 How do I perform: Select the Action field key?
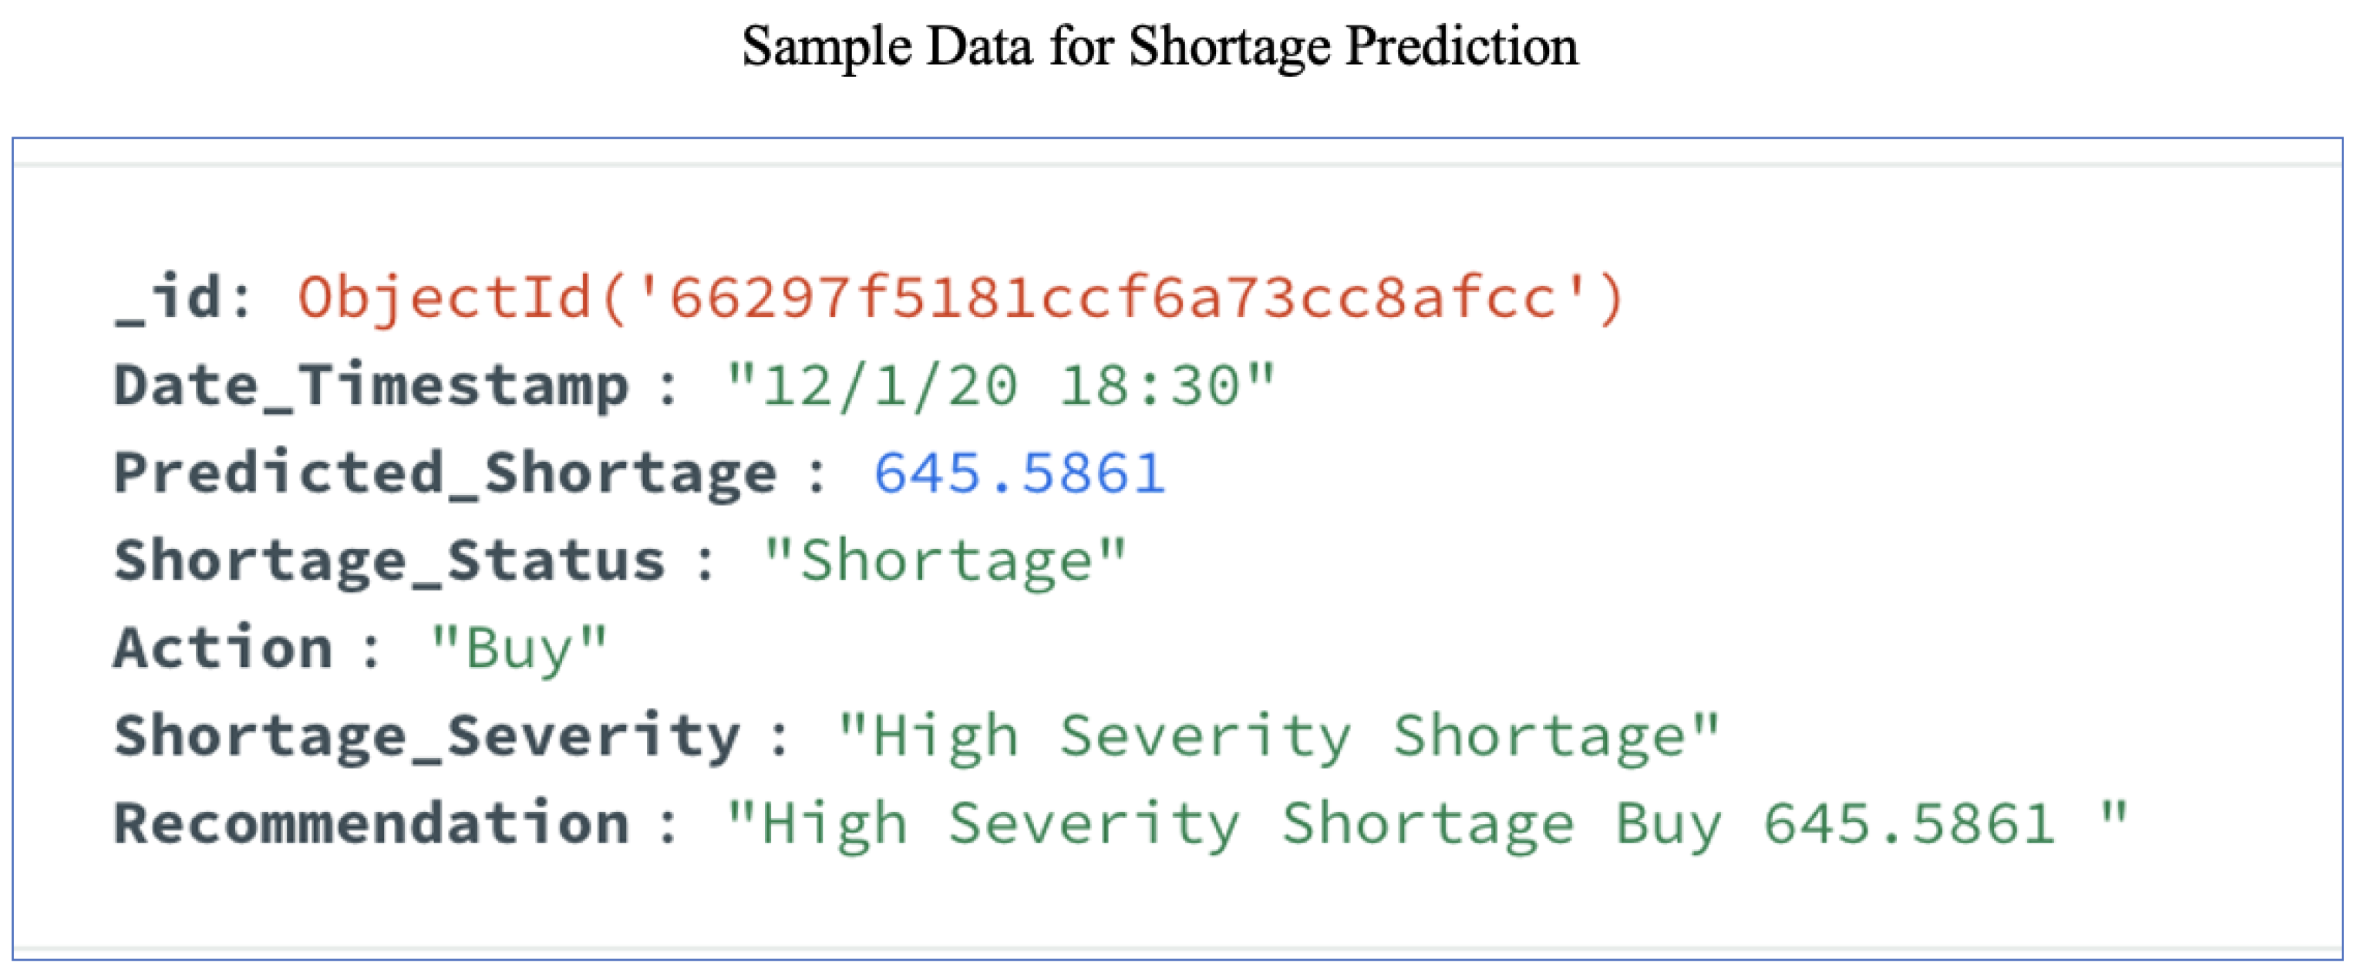223,648
